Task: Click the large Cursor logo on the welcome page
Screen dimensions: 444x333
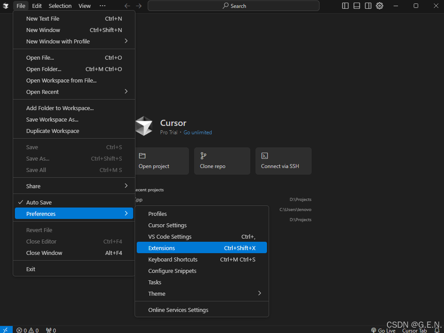Action: [x=144, y=126]
